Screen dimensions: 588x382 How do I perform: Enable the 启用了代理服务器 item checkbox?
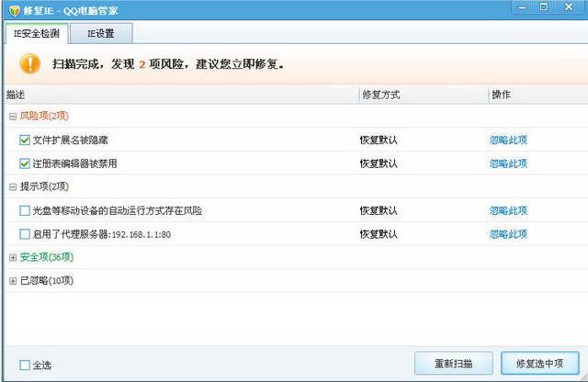click(x=25, y=234)
